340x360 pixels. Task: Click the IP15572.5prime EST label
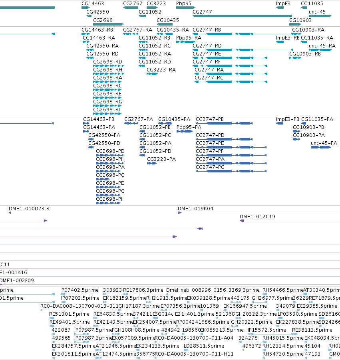(266, 330)
